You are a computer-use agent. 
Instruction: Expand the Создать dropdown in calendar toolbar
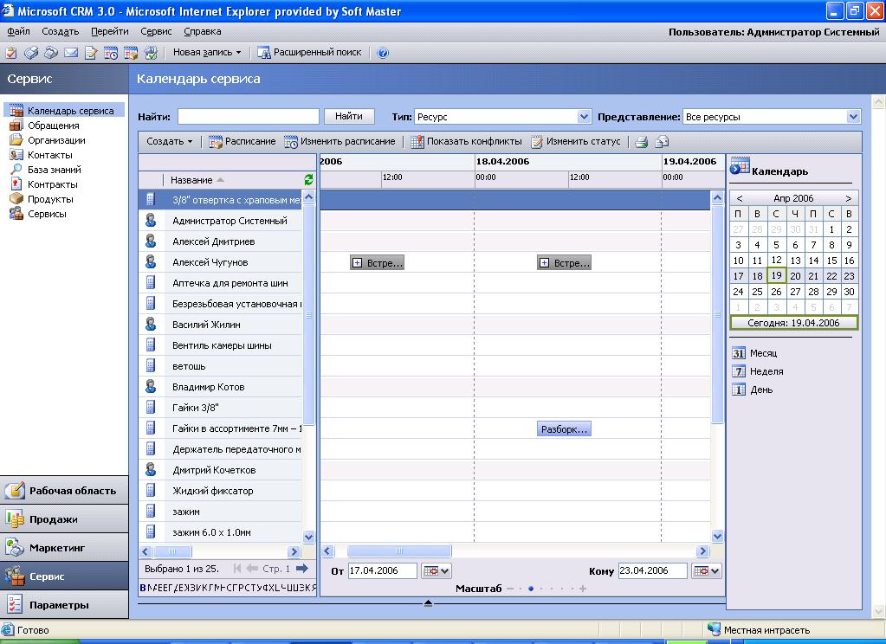coord(170,141)
